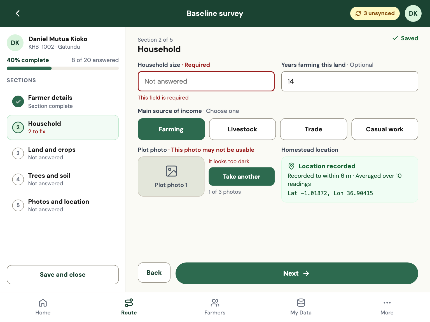Click the Photos and location step 5 circle
Screen dimensions: 430x322
point(18,205)
